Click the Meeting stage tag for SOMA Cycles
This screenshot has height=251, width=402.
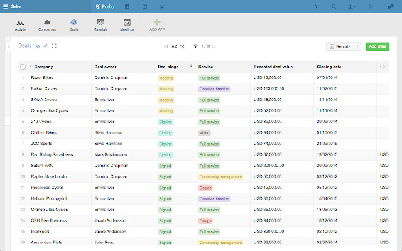click(166, 100)
